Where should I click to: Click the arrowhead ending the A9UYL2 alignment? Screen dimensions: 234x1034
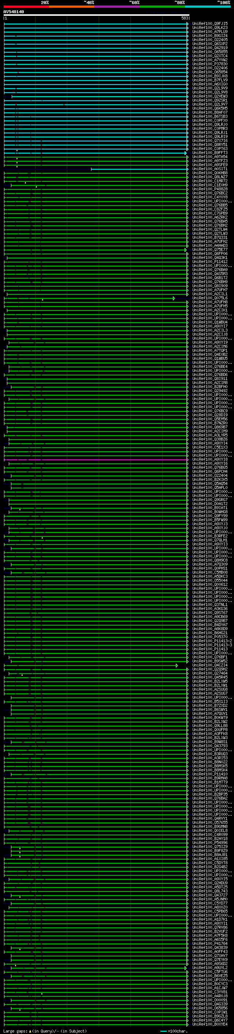click(x=186, y=968)
